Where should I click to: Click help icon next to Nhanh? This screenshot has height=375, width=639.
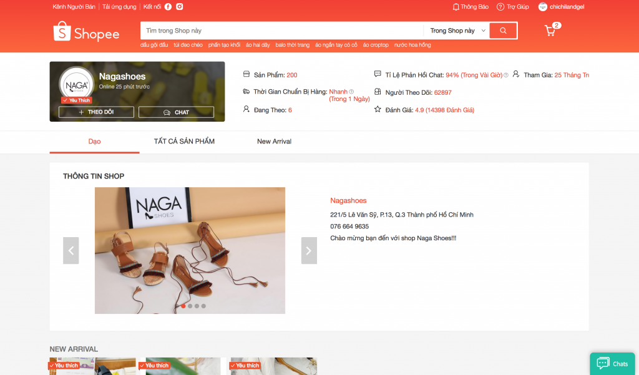pos(351,92)
